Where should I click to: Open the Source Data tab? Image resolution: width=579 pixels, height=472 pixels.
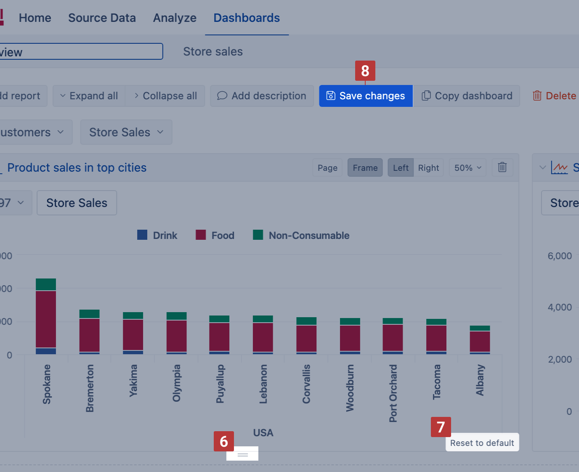coord(102,18)
